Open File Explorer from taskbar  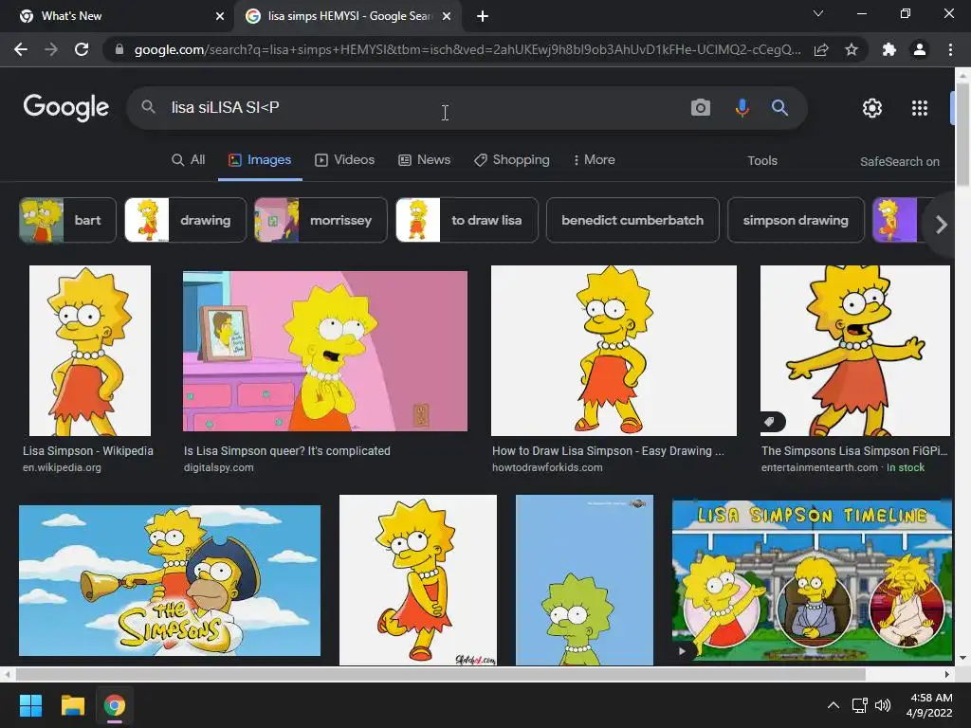pyautogui.click(x=72, y=705)
